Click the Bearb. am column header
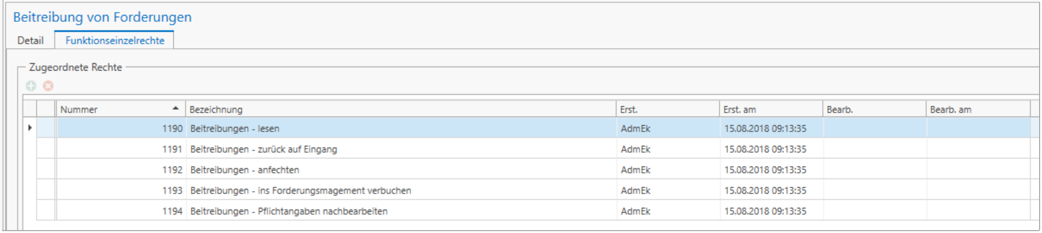 point(978,109)
